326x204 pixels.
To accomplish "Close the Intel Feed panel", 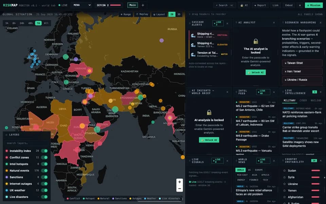I will pos(274,92).
